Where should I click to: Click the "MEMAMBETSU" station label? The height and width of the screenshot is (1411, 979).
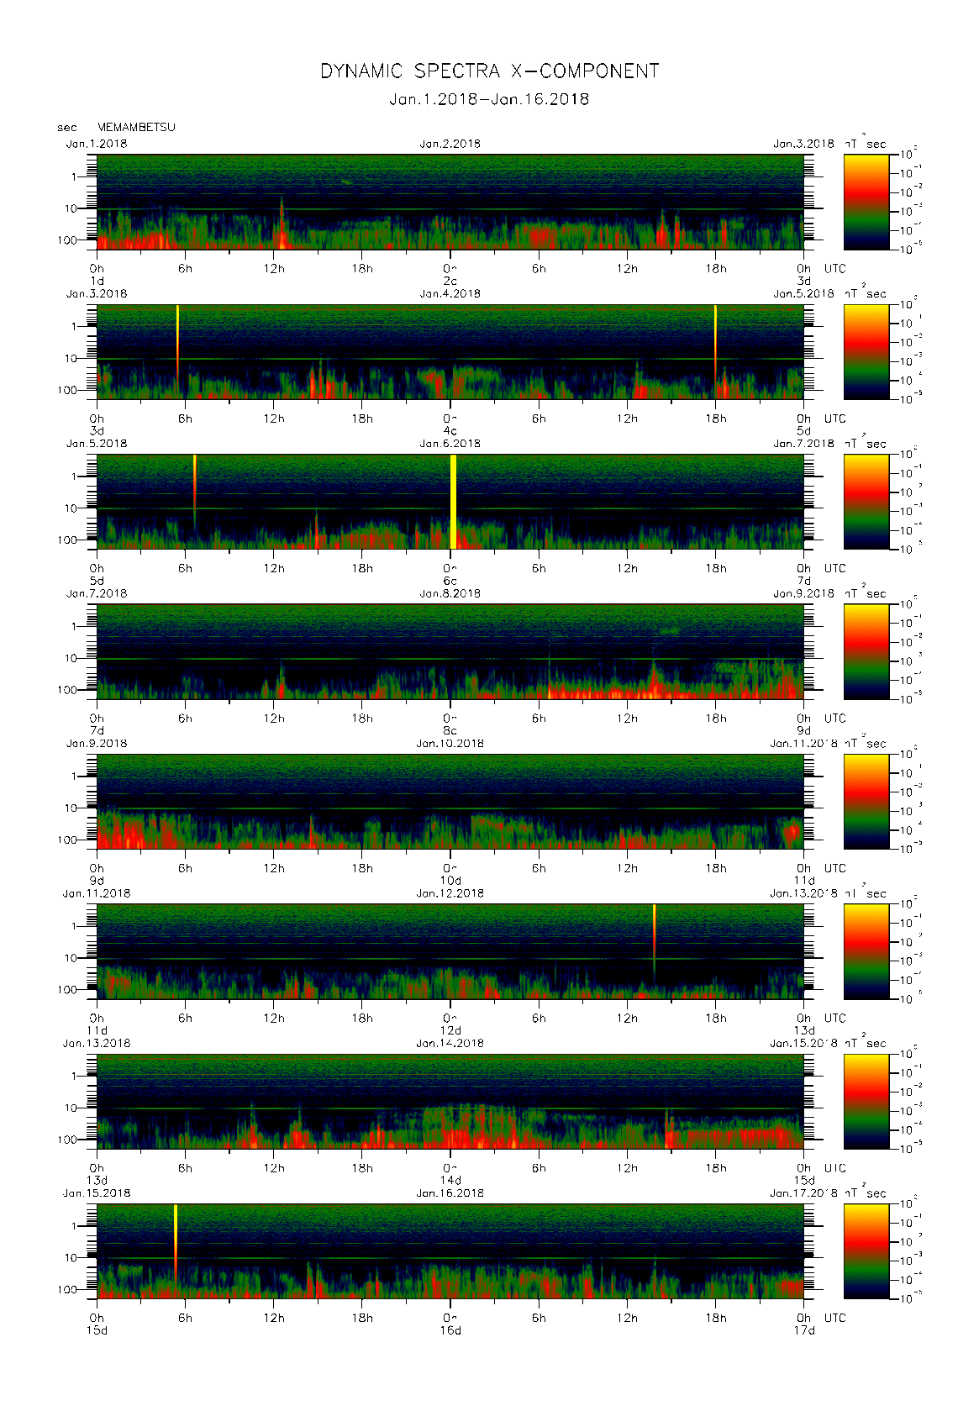[x=136, y=127]
